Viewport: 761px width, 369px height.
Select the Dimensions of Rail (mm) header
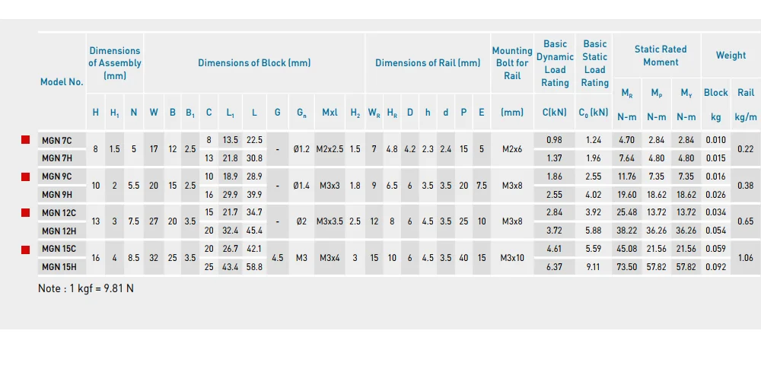coord(428,62)
